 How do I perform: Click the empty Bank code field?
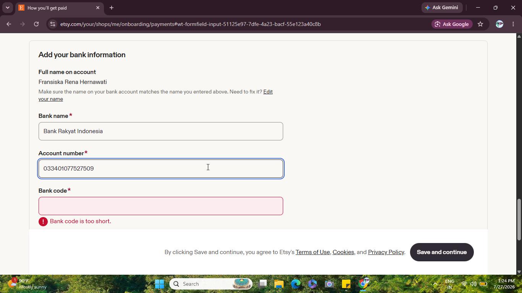[161, 206]
